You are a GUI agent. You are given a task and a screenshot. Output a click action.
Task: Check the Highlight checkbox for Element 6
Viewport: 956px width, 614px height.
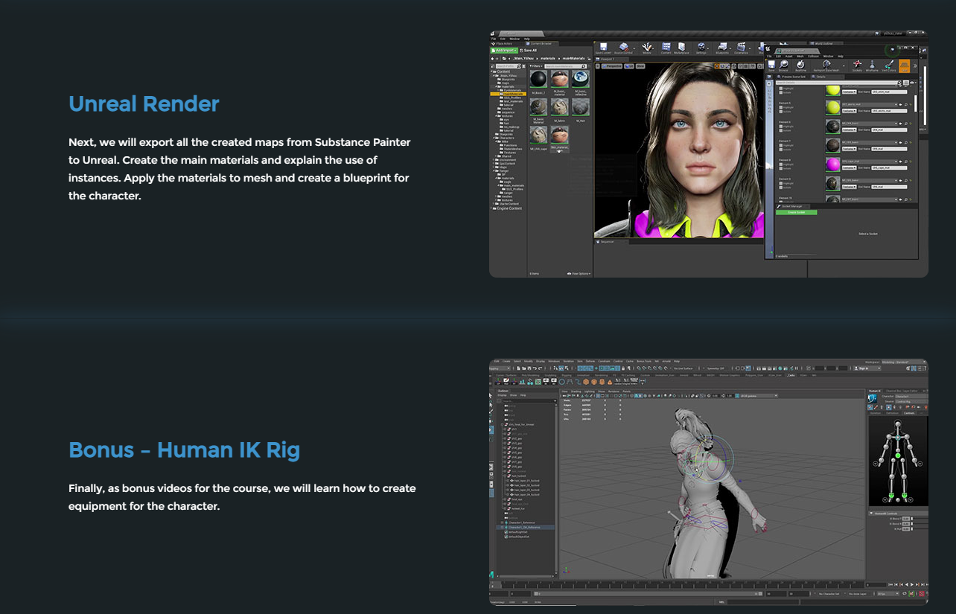pos(781,127)
